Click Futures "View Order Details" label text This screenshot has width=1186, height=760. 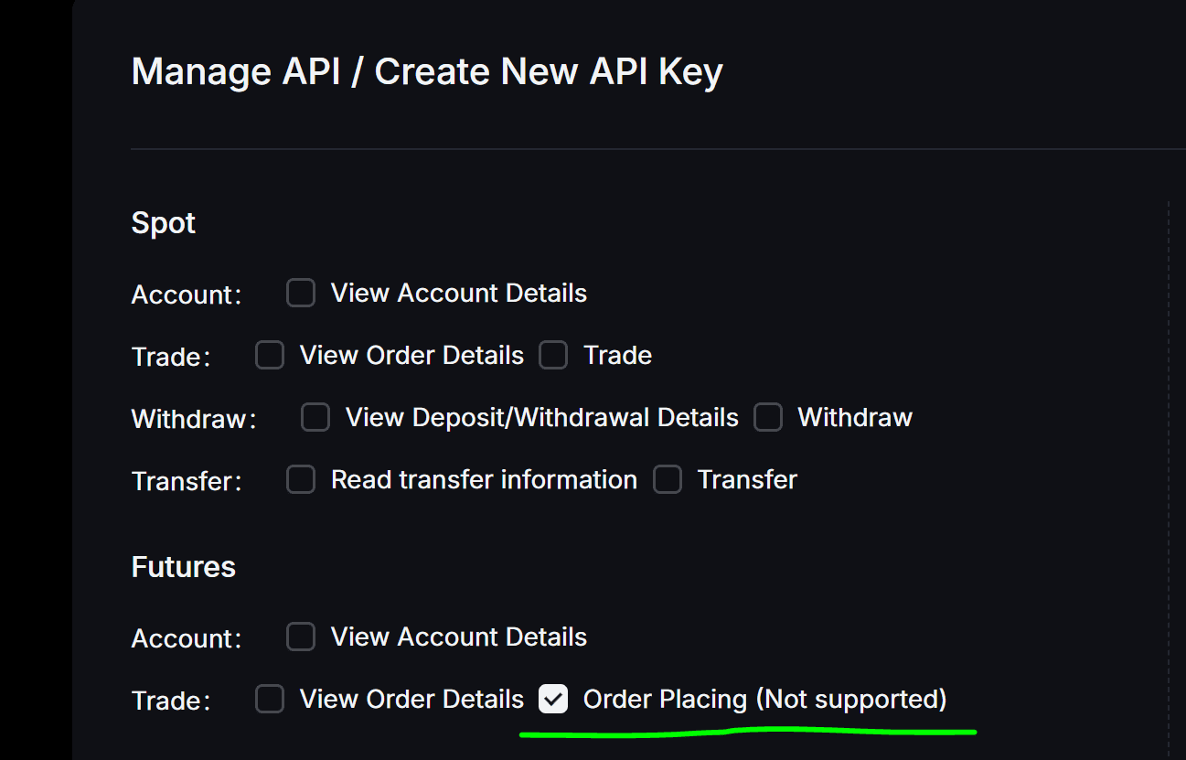(411, 700)
